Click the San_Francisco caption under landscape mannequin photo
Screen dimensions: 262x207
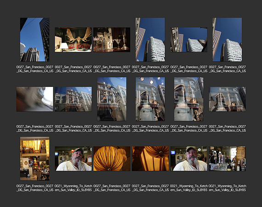pos(228,128)
